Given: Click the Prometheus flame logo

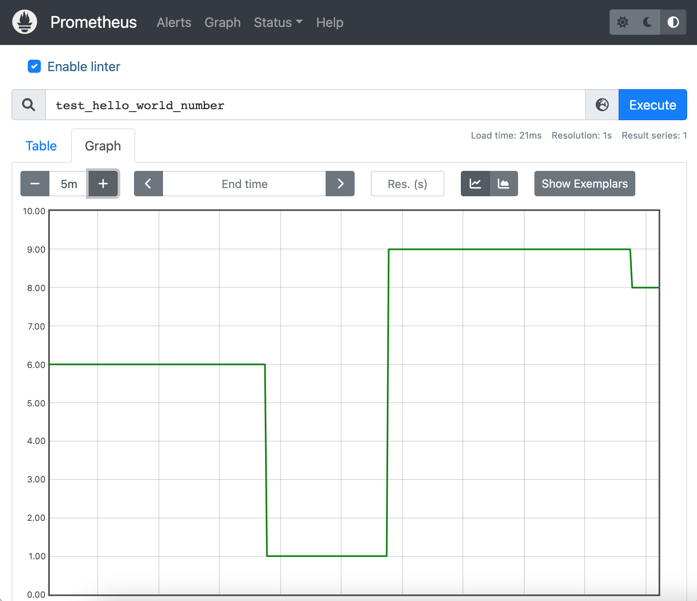Looking at the screenshot, I should pyautogui.click(x=25, y=22).
